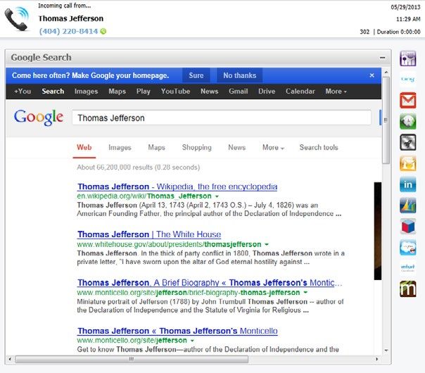The width and height of the screenshot is (425, 373).
Task: Click the Google logo
Action: click(x=39, y=118)
